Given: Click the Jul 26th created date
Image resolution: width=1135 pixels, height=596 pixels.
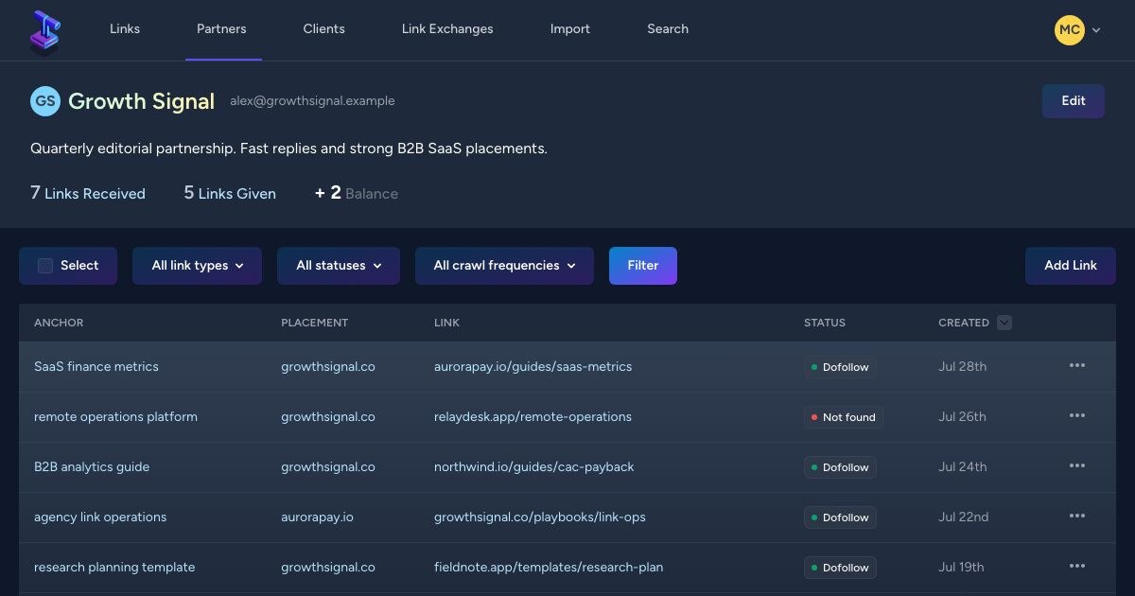Looking at the screenshot, I should [x=962, y=416].
